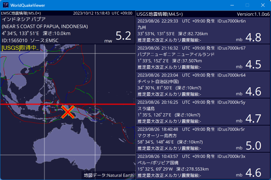
Task: Click the red-yellow X epicenter marker on map
Action: (68, 112)
